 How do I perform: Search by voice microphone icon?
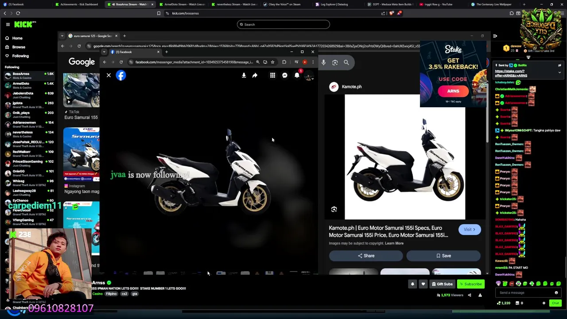(323, 62)
